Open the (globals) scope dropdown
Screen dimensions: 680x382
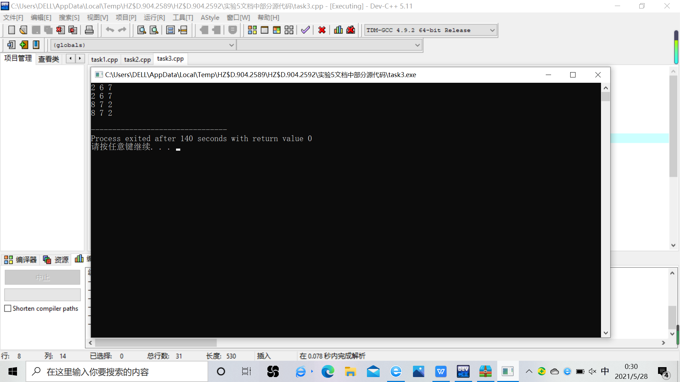click(231, 45)
